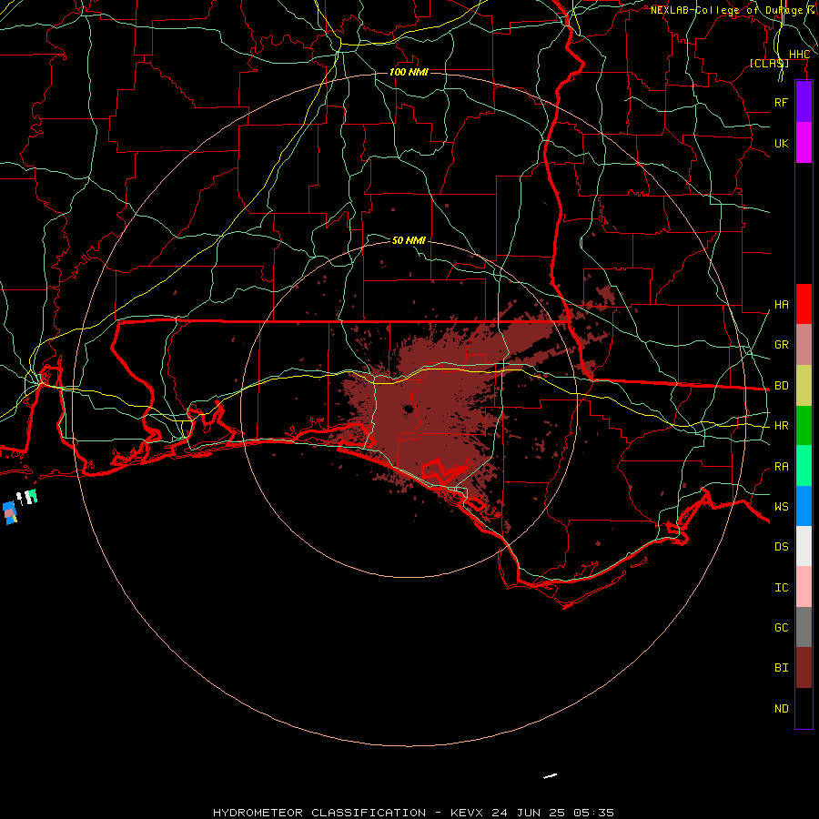Screen dimensions: 819x819
Task: Click the [CLAS] text above the legend
Action: (x=769, y=63)
